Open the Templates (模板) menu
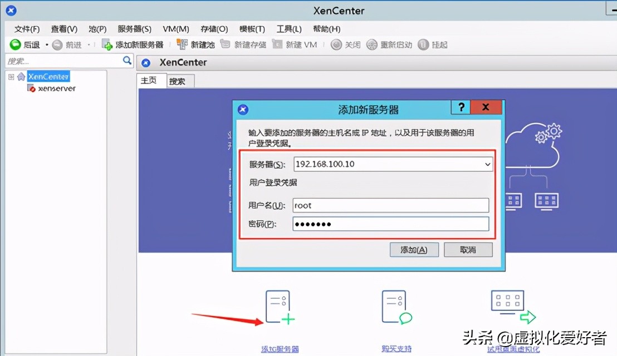 [x=252, y=29]
